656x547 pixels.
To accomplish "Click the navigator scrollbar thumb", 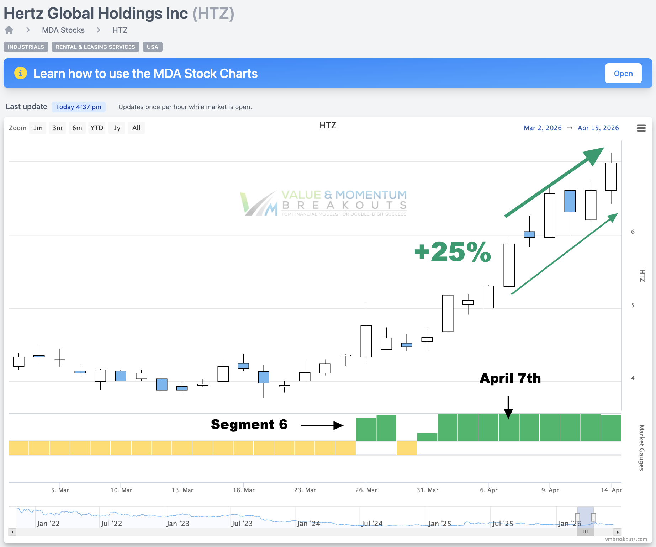I will point(586,532).
